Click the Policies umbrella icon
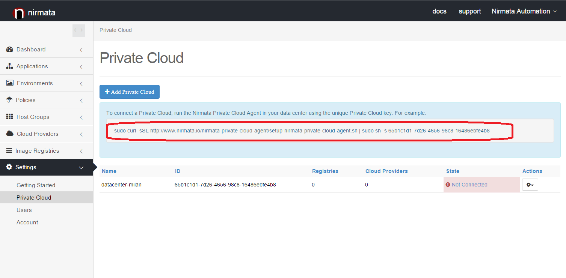Viewport: 566px width, 278px height. 9,100
